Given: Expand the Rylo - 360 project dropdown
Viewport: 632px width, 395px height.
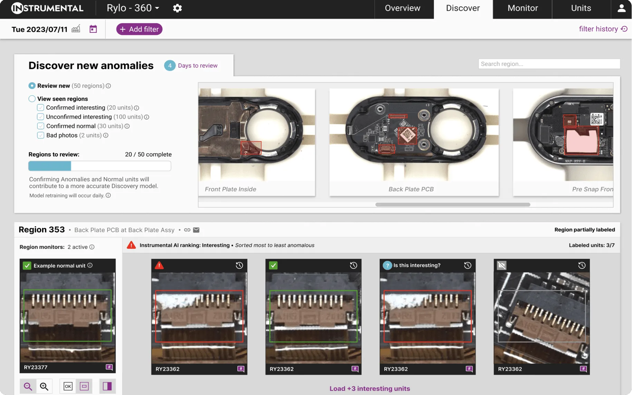Looking at the screenshot, I should (x=133, y=8).
